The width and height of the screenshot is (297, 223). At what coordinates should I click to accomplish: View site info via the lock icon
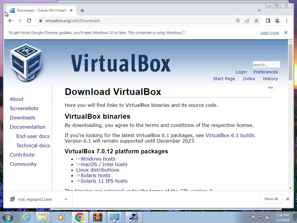coord(40,21)
